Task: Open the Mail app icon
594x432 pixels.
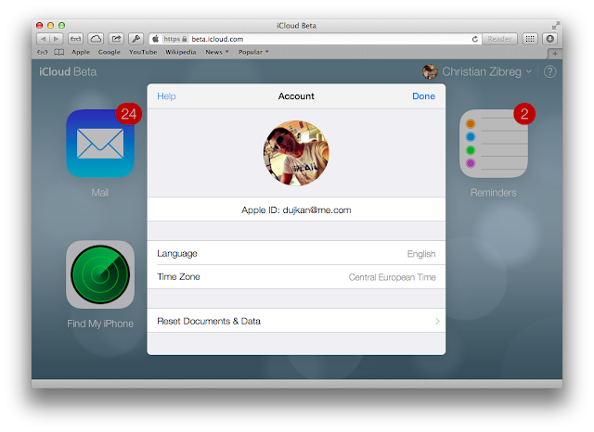Action: pos(100,144)
